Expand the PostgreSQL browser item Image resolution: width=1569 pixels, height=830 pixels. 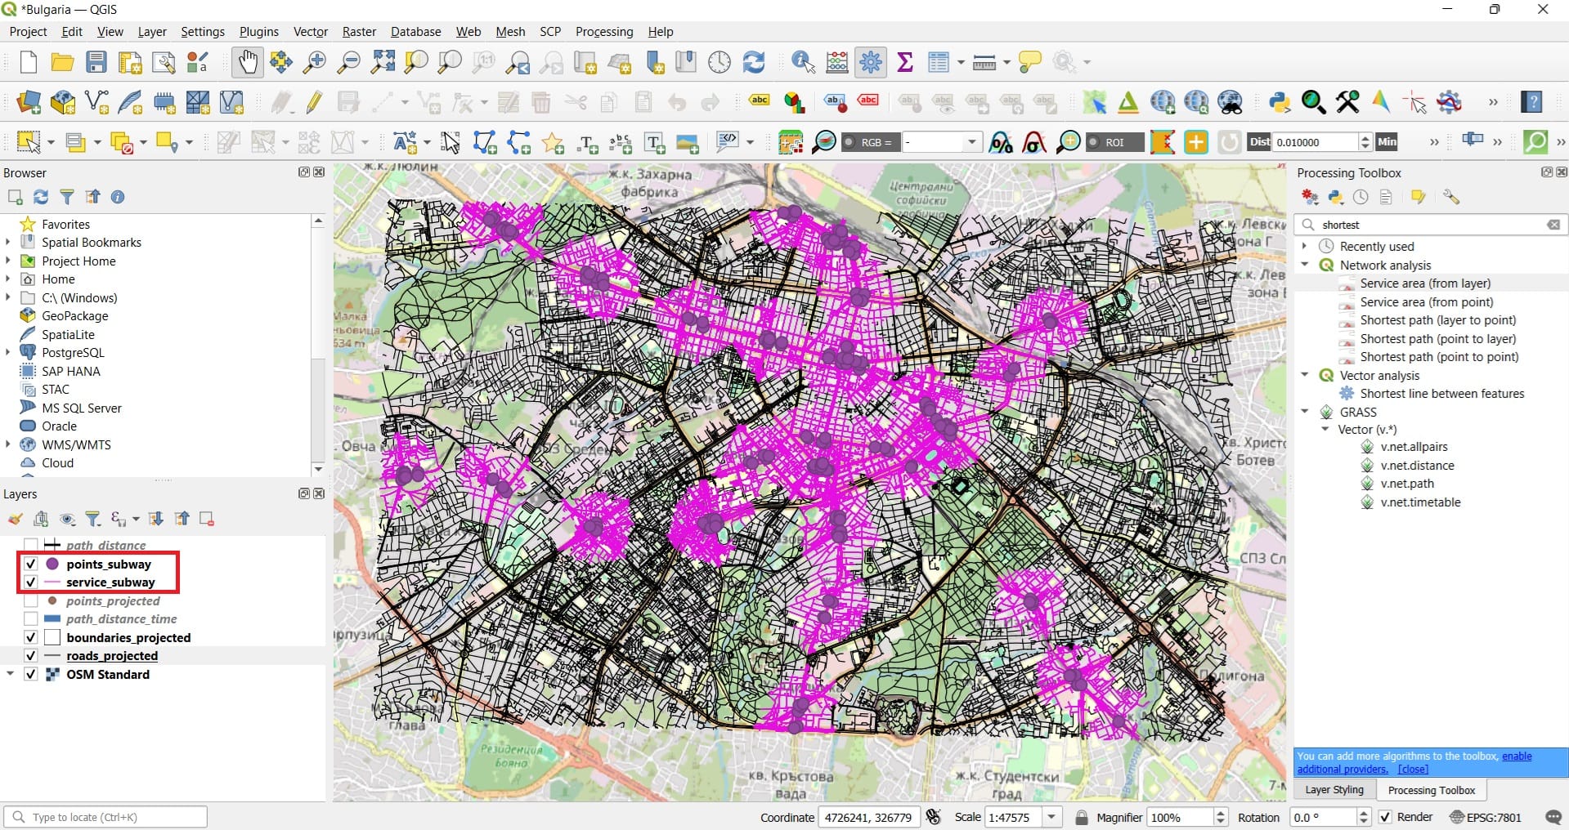pos(8,353)
